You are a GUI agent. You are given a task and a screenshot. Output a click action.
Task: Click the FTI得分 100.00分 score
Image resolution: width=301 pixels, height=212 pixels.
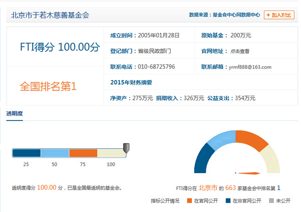coord(60,47)
